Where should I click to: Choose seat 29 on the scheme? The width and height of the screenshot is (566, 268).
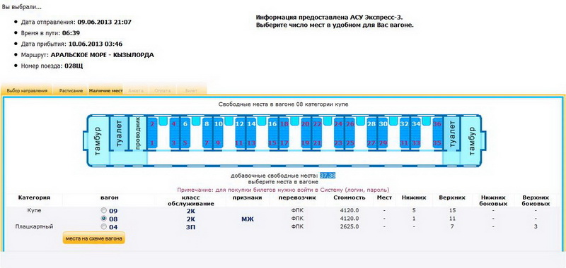pos(383,143)
